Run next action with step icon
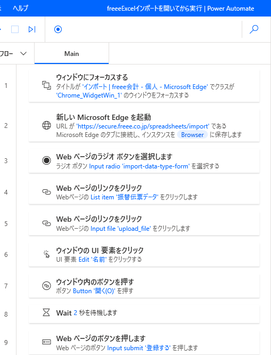Screen dimensions: 271x355 pyautogui.click(x=32, y=29)
